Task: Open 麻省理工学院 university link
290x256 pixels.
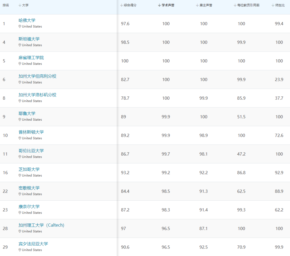Action: click(31, 57)
